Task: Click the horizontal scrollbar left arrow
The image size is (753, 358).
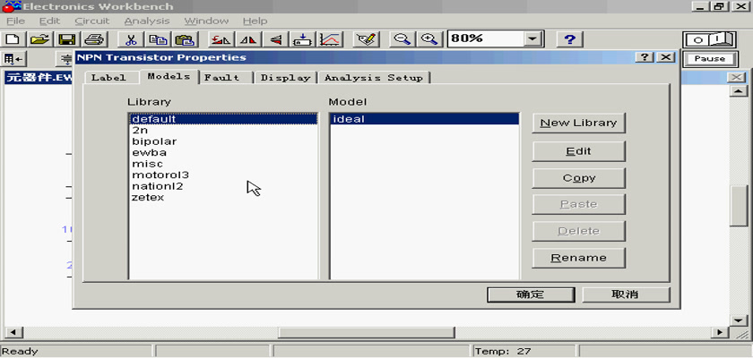Action: pos(13,332)
